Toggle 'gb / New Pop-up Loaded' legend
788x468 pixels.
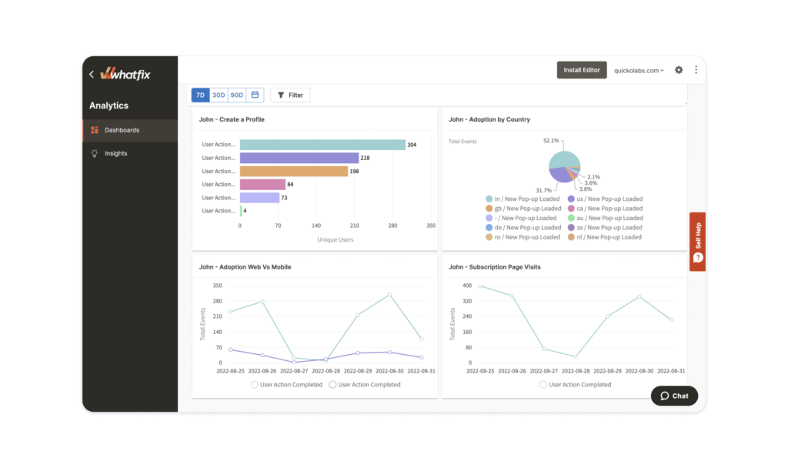point(523,209)
